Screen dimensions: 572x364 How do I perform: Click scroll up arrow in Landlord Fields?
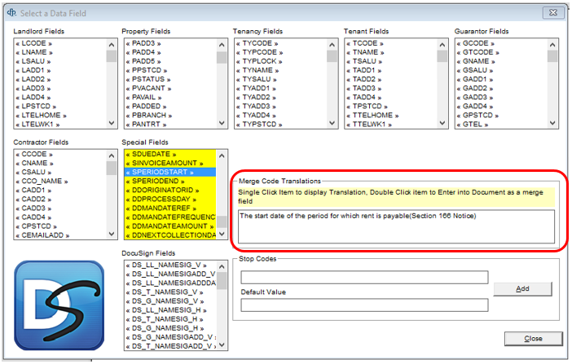click(x=112, y=45)
